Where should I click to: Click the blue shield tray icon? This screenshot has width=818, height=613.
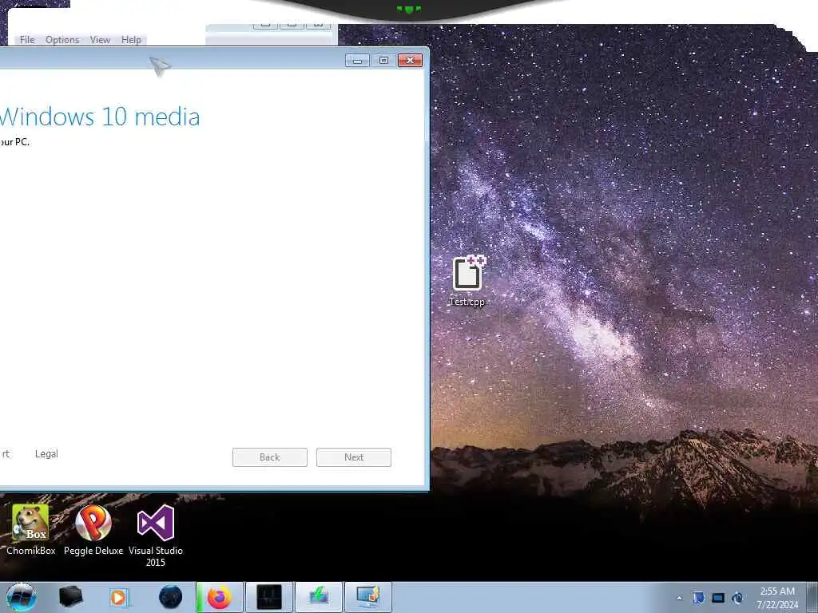[x=698, y=598]
